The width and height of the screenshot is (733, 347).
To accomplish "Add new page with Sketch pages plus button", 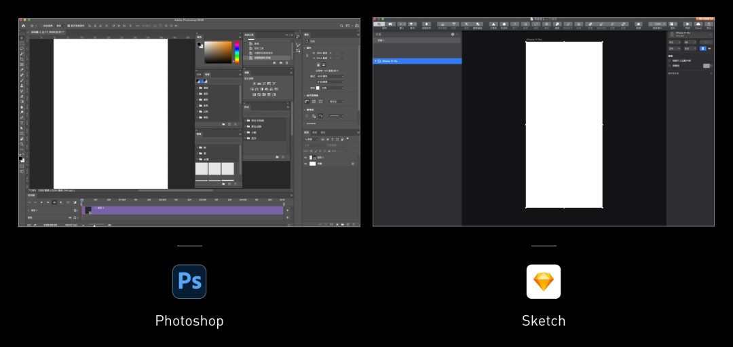I will tap(453, 34).
